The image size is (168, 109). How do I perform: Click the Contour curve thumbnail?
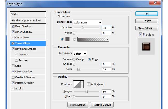pyautogui.click(x=77, y=84)
